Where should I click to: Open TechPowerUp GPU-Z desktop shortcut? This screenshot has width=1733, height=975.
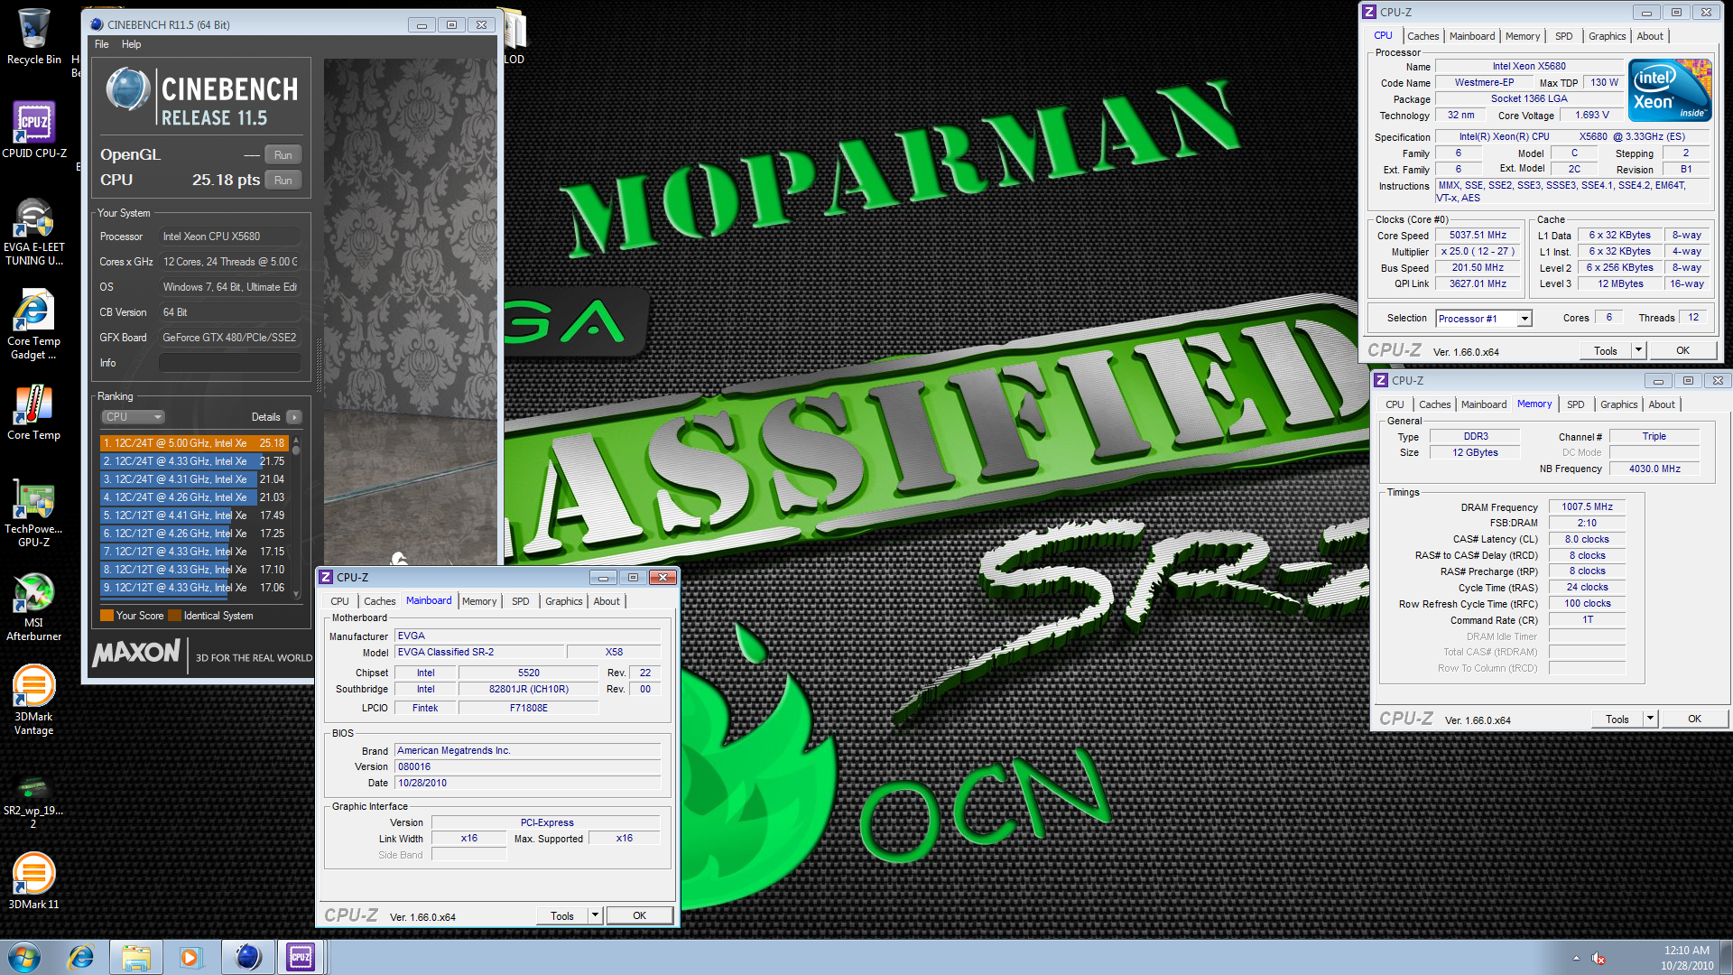click(x=33, y=513)
